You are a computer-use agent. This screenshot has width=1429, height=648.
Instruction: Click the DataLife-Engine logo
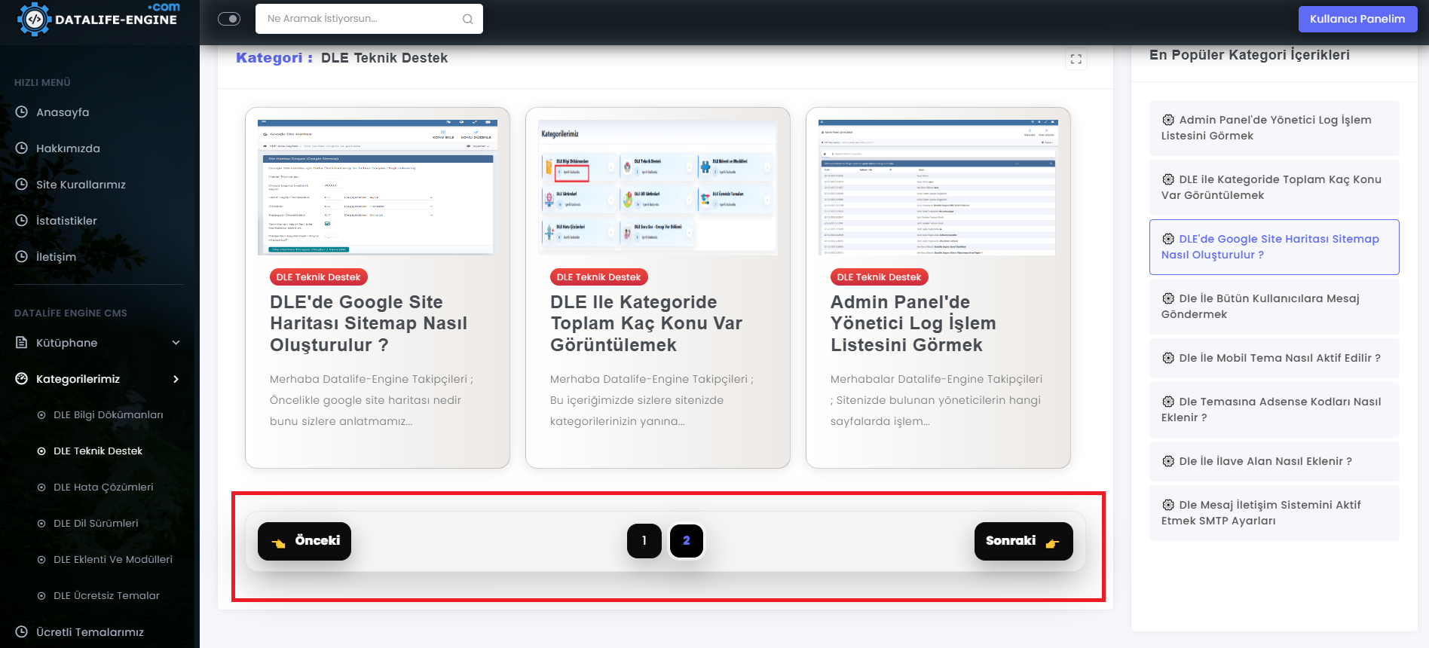click(99, 18)
